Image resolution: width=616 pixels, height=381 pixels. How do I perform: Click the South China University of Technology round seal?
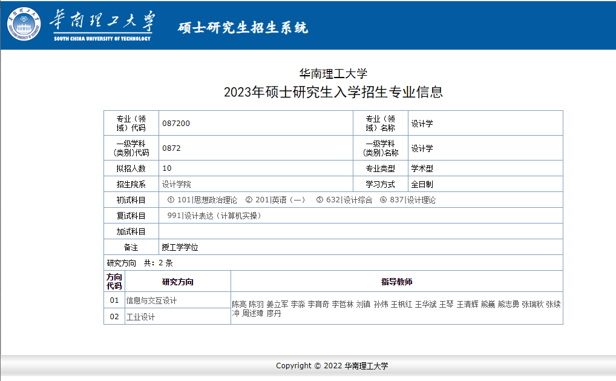[24, 24]
